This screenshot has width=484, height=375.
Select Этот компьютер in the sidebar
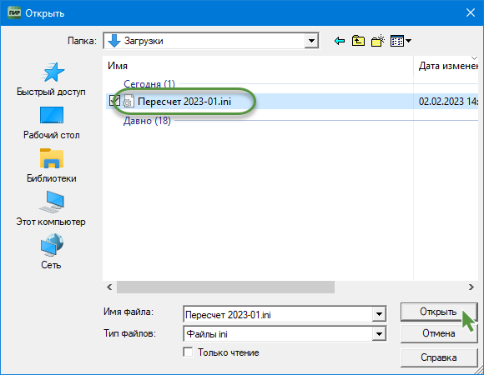51,209
